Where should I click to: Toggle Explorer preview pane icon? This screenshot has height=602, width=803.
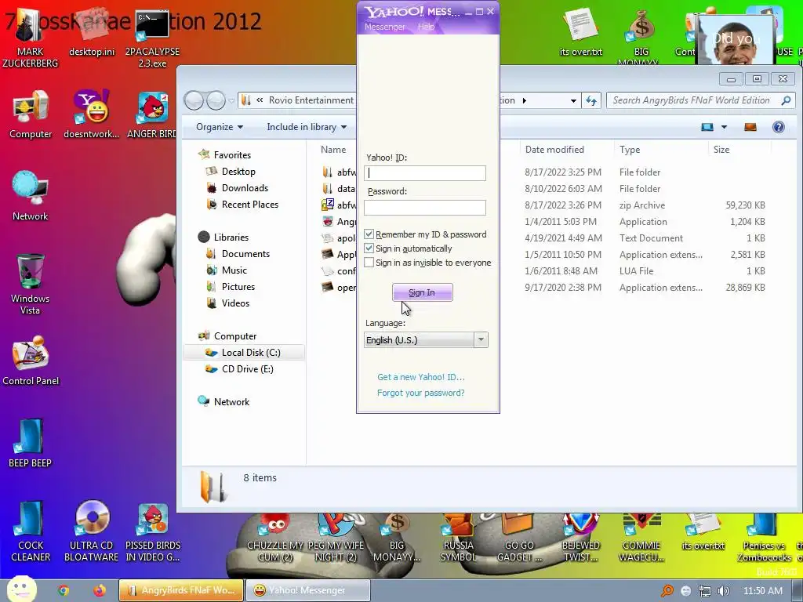tap(750, 127)
